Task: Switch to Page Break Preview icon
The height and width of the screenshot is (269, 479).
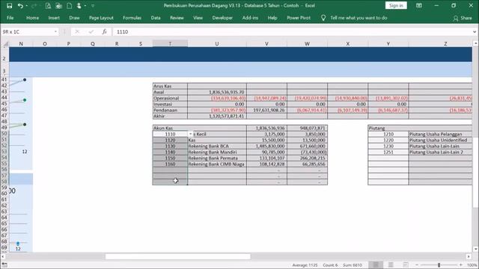Action: [406, 265]
